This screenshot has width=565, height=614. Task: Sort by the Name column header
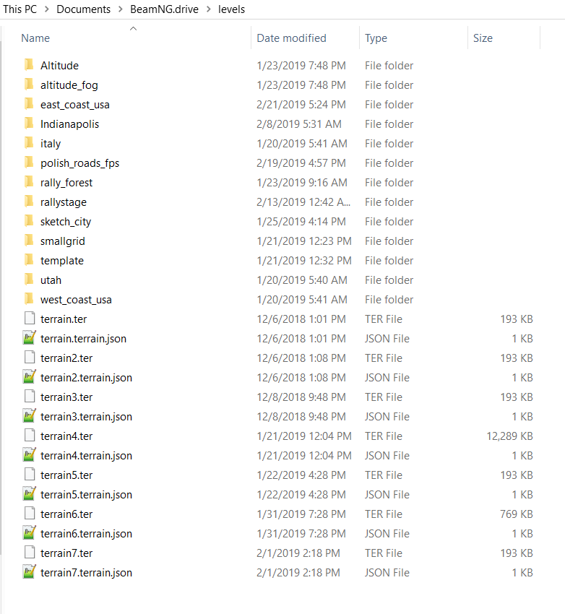pyautogui.click(x=35, y=38)
